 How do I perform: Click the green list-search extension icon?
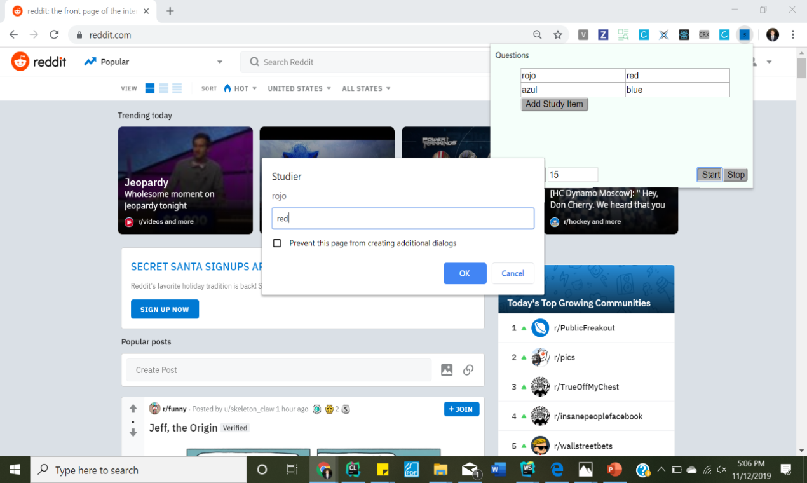623,35
